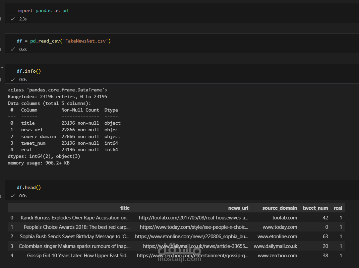Viewport: 359px width, 268px height.
Task: Click the tweet_num value 38 in row 4
Action: (x=324, y=256)
